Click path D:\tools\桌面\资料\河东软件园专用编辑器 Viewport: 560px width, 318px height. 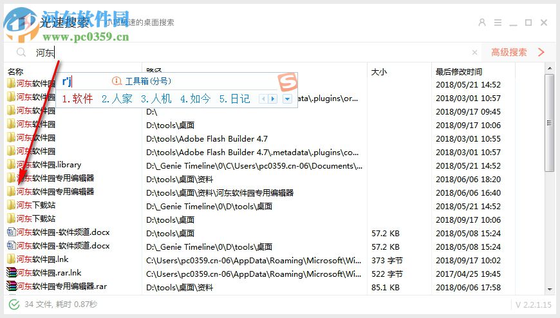[219, 193]
